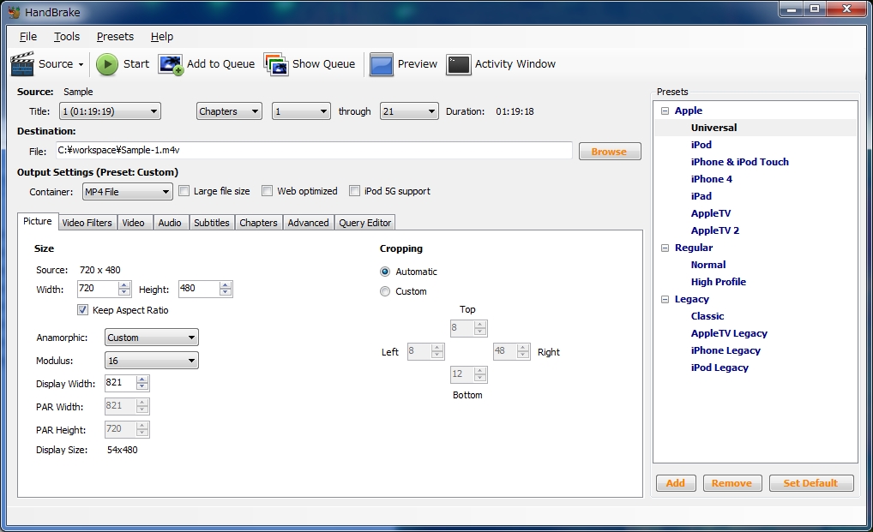Select the iPod preset
Image resolution: width=873 pixels, height=532 pixels.
[701, 145]
